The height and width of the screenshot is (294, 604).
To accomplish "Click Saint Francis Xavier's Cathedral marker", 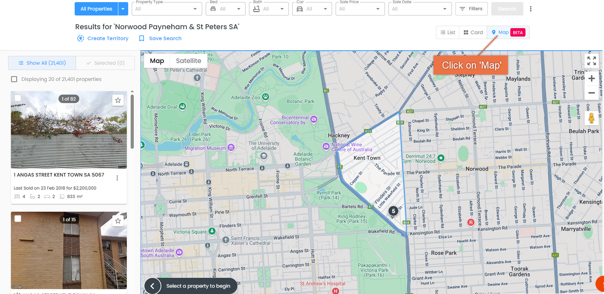I will pos(226,240).
